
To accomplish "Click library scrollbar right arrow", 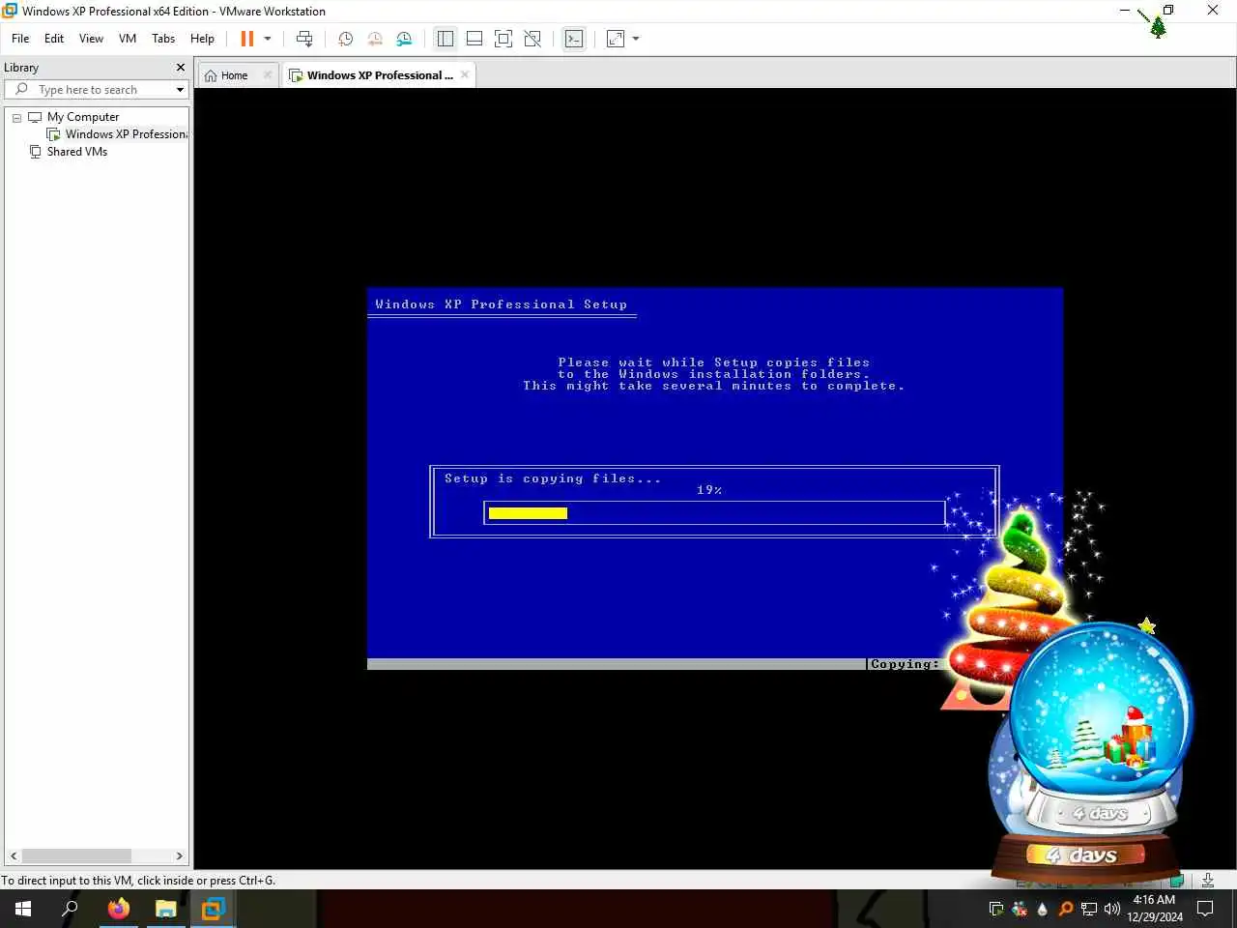I will [x=179, y=855].
